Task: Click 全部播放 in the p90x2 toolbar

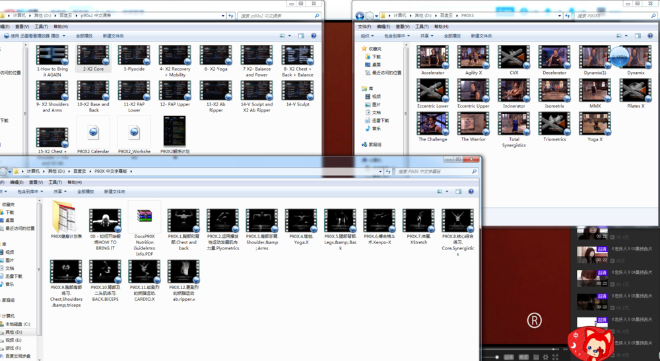Action: click(84, 36)
